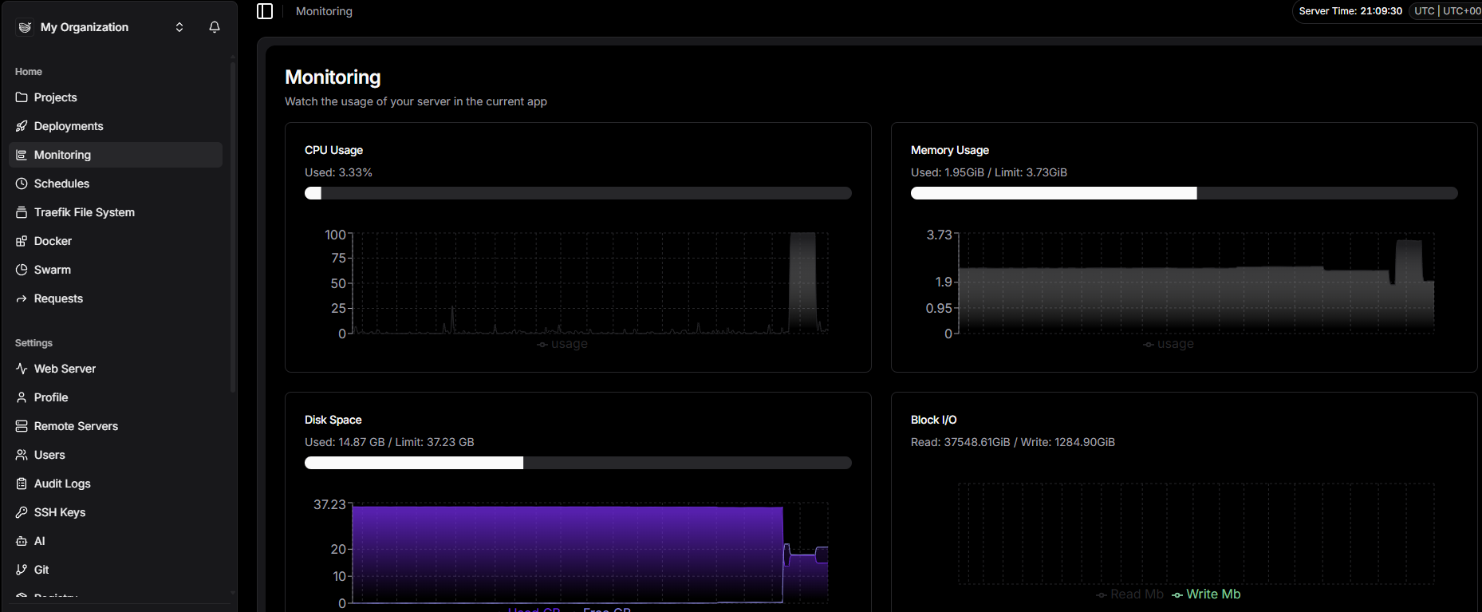1482x612 pixels.
Task: Open Traefik File System
Action: [x=116, y=212]
